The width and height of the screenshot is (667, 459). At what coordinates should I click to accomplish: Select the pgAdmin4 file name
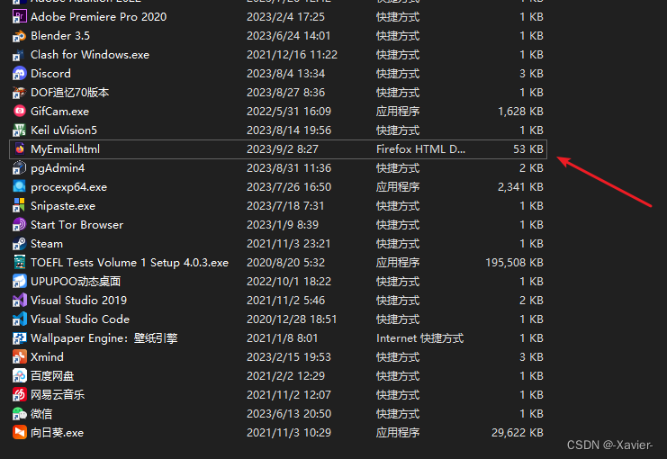pyautogui.click(x=58, y=168)
